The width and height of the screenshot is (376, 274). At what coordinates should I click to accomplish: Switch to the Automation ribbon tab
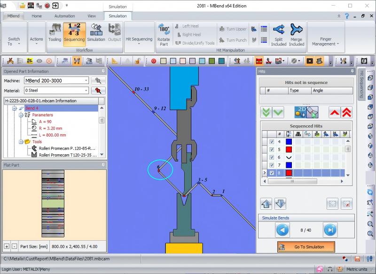64,16
